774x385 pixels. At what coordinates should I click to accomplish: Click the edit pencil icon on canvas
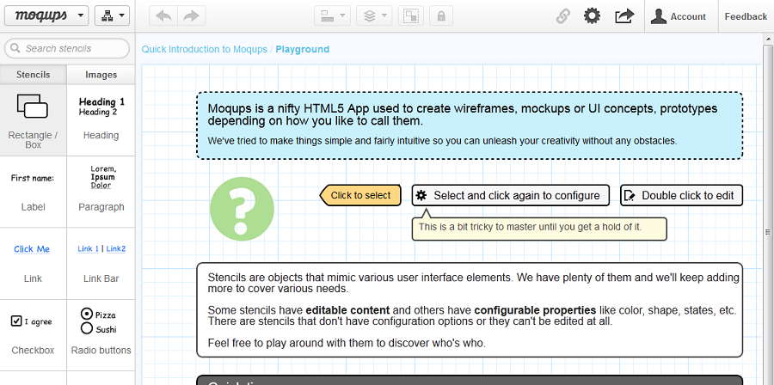[x=630, y=196]
